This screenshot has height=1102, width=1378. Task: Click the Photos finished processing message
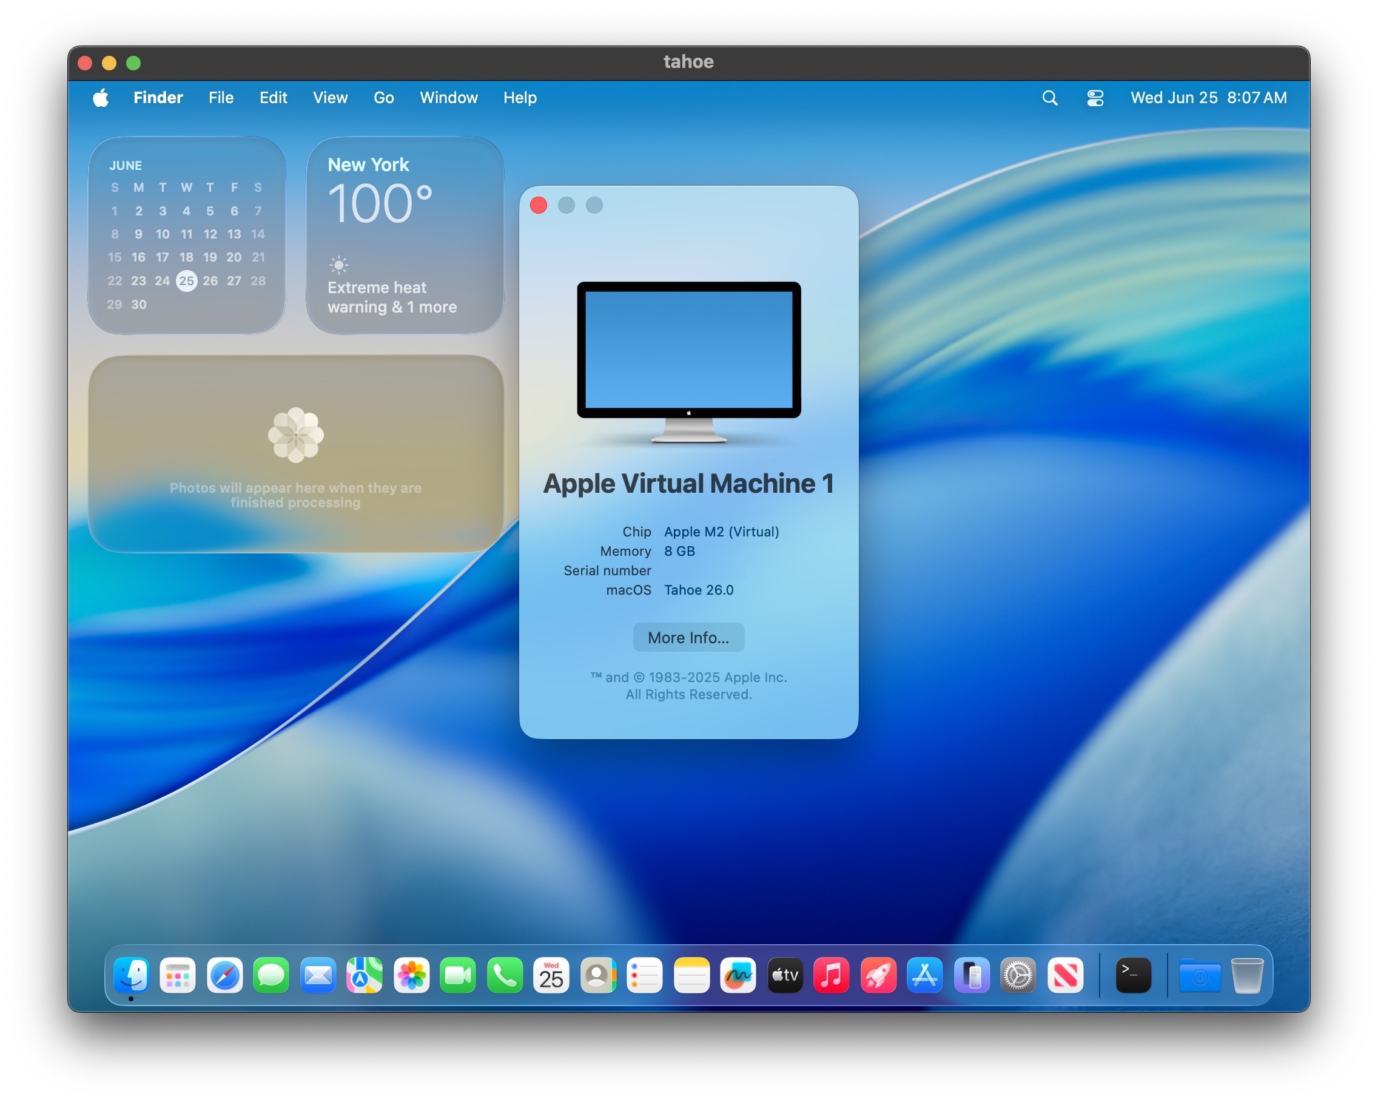[295, 495]
